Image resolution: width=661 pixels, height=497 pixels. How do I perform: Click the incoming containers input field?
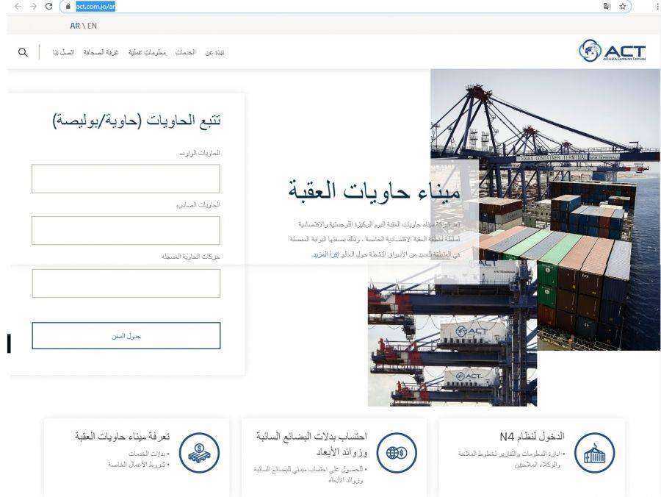126,178
